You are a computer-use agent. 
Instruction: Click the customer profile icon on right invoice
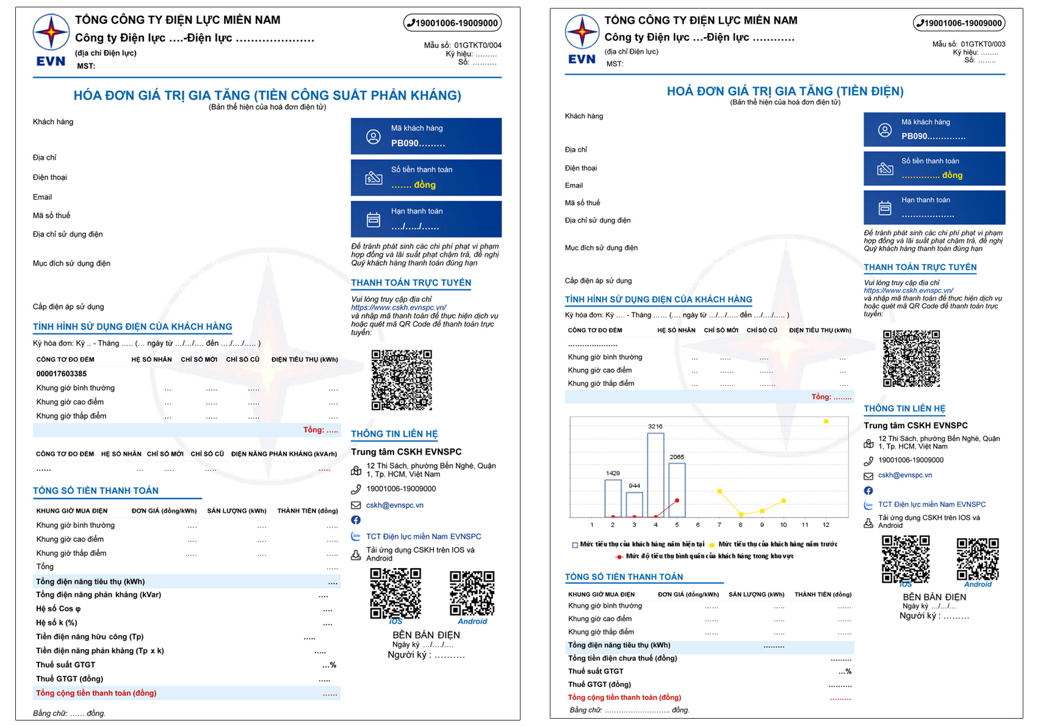coord(885,130)
